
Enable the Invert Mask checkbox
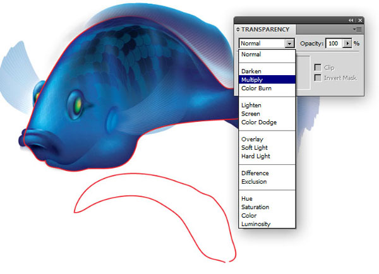(x=318, y=78)
